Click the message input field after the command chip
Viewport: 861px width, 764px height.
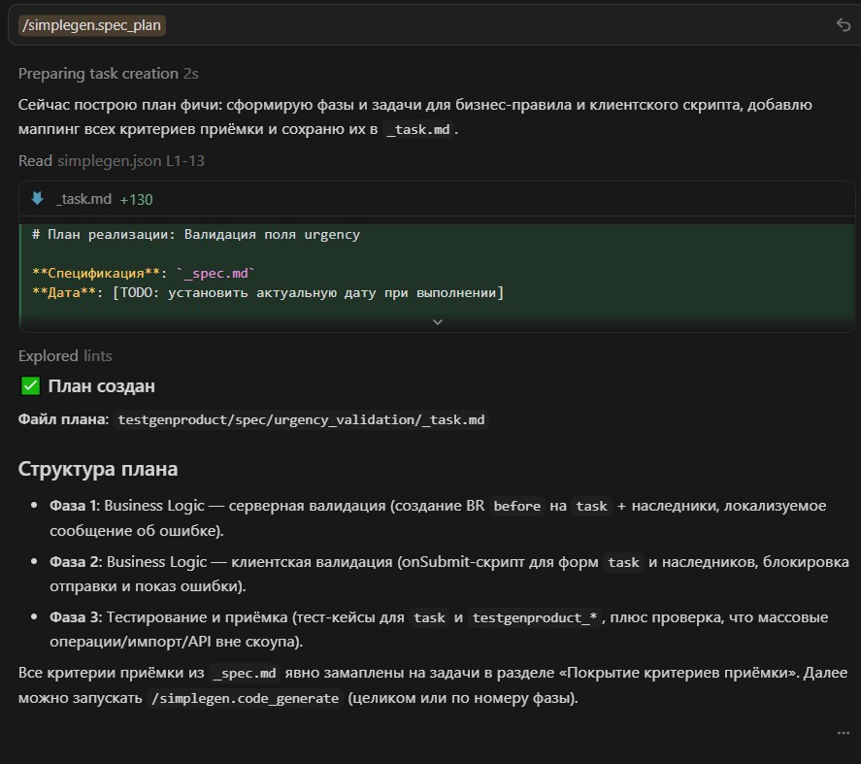[485, 25]
